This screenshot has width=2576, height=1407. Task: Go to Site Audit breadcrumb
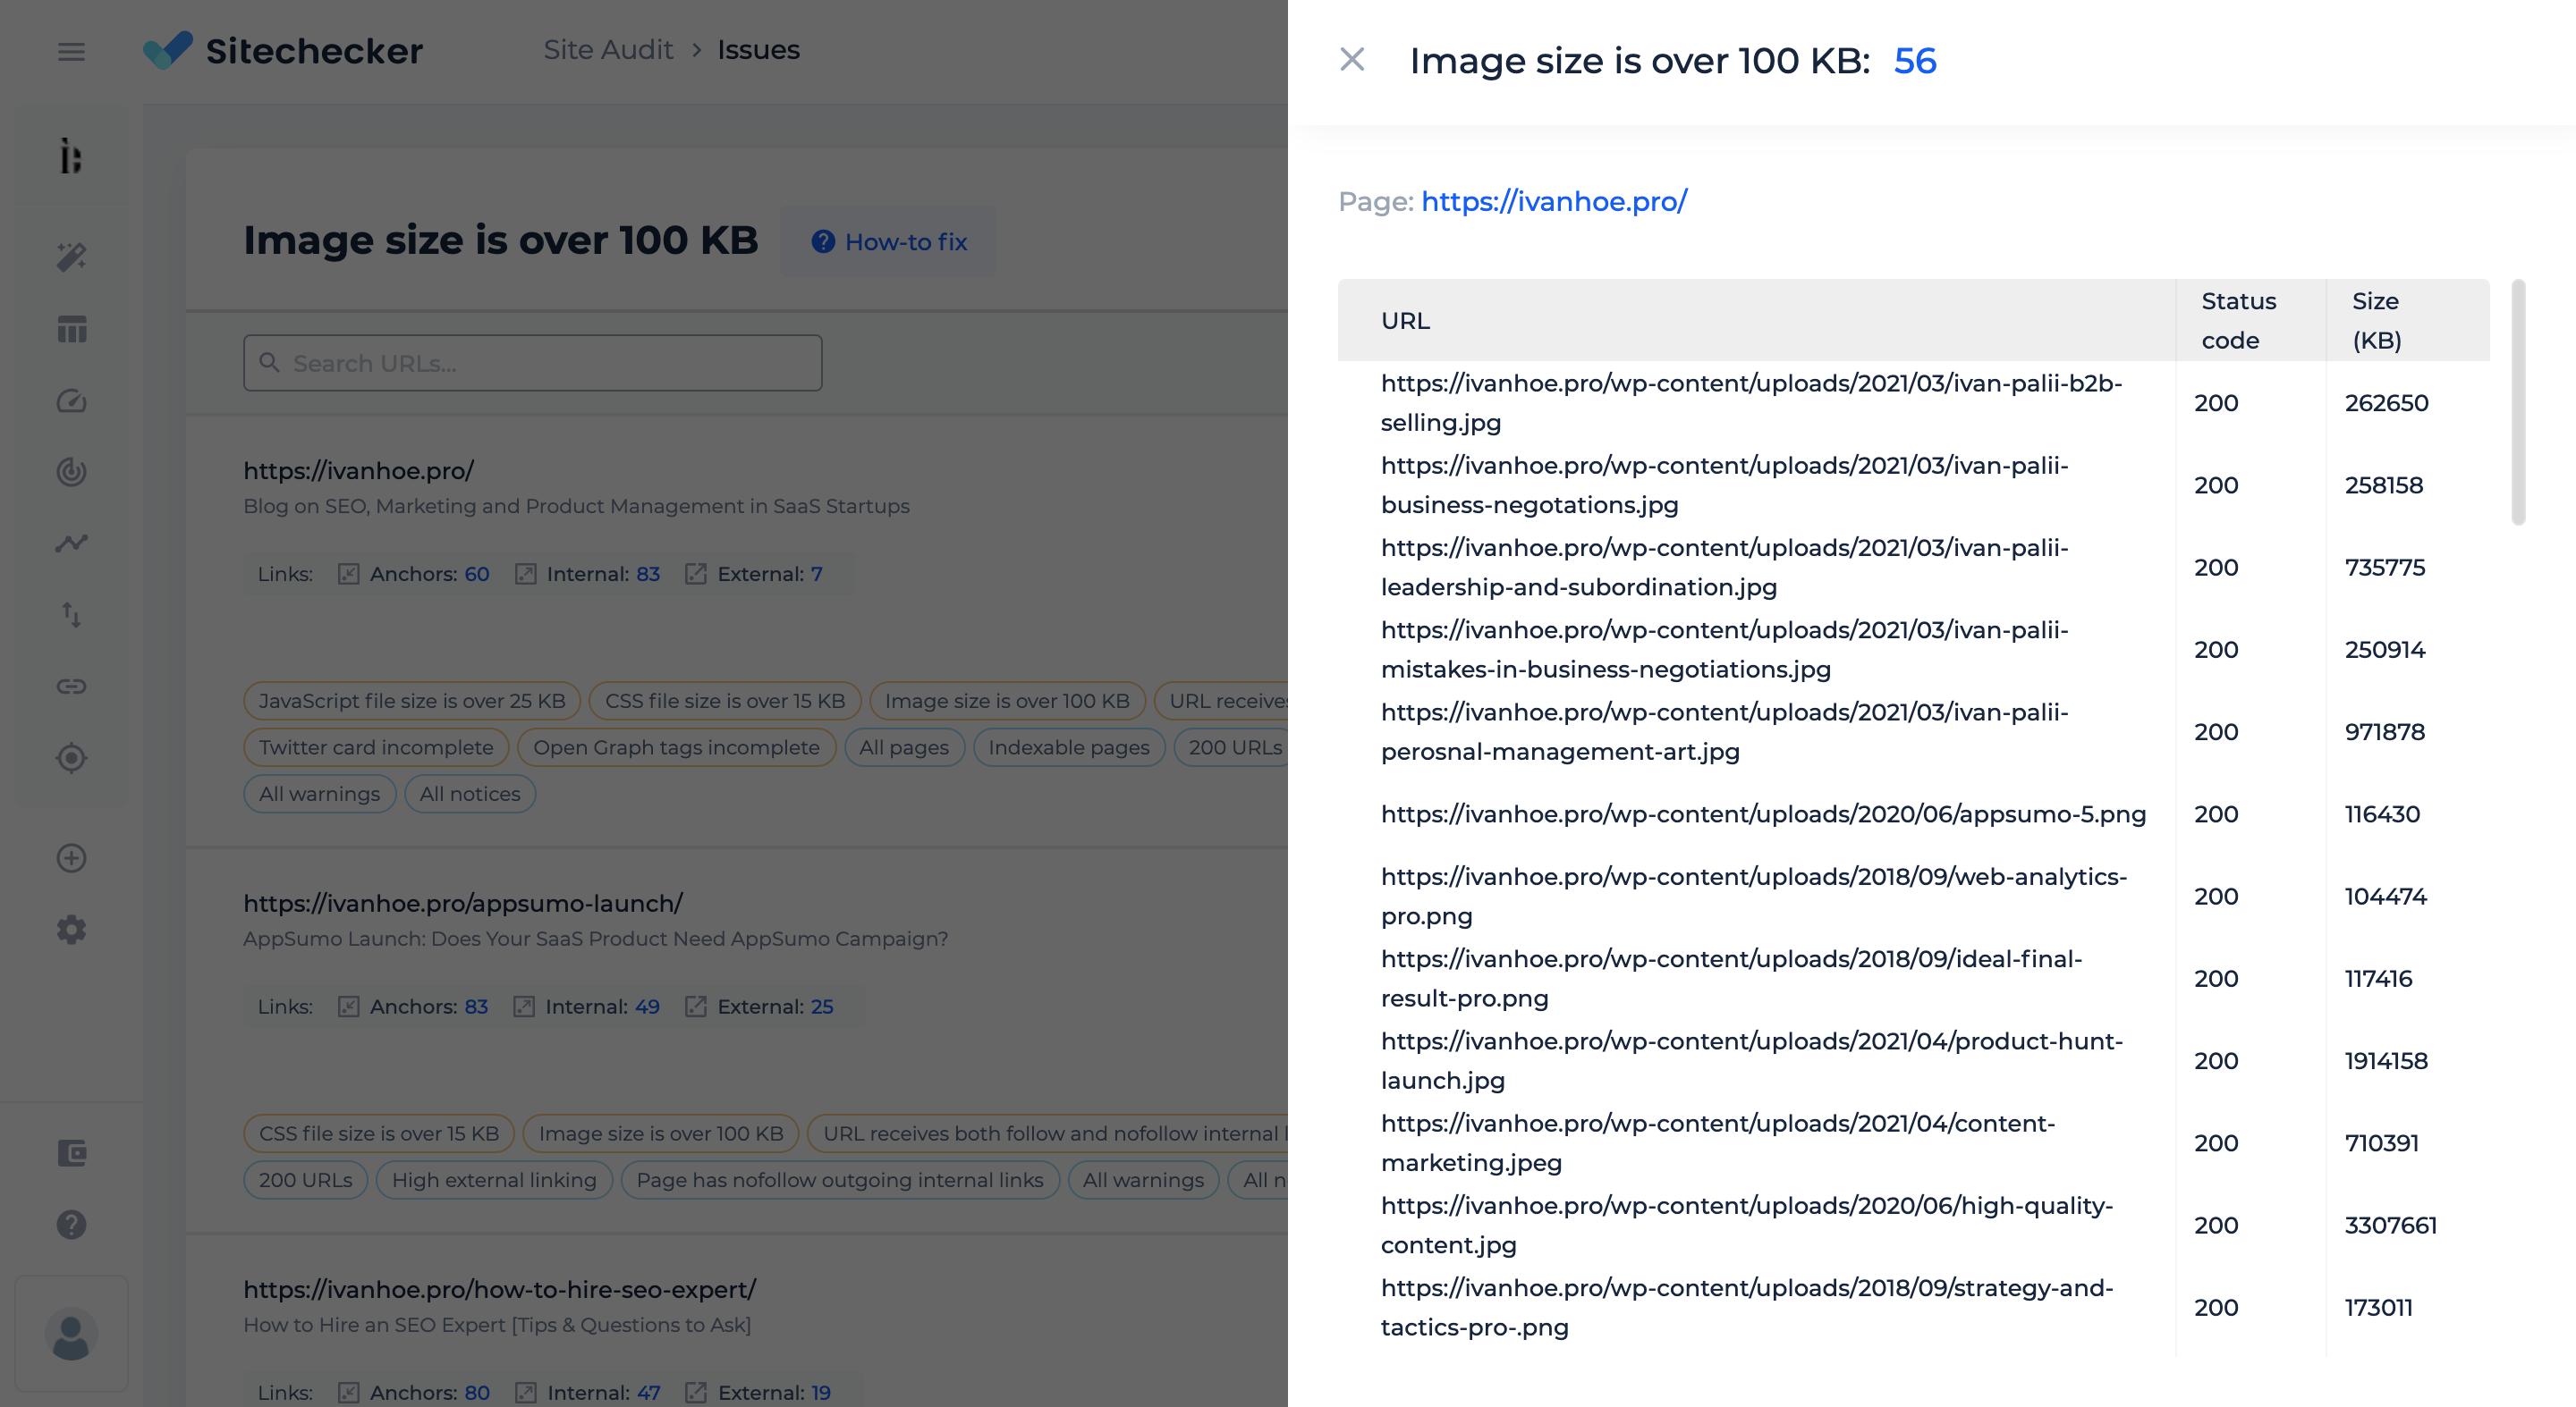(x=608, y=49)
